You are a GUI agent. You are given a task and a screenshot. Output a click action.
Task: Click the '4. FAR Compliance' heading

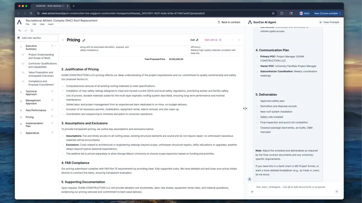pyautogui.click(x=75, y=163)
